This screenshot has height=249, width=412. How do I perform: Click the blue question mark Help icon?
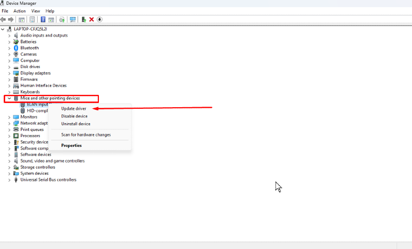click(x=43, y=20)
